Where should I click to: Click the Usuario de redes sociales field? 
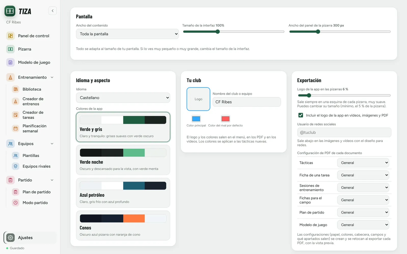click(344, 132)
